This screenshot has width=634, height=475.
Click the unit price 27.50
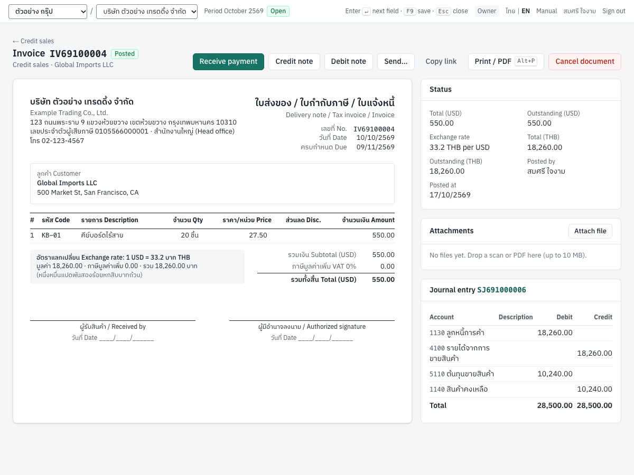pyautogui.click(x=258, y=235)
